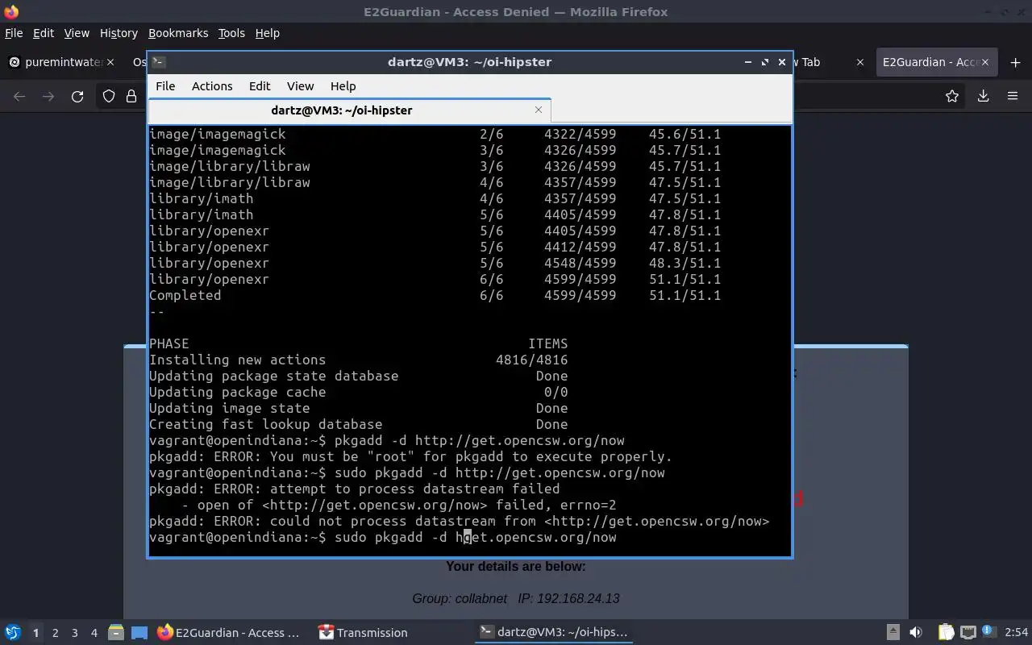This screenshot has width=1032, height=645.
Task: Open the View menu in Firefox
Action: 77,33
